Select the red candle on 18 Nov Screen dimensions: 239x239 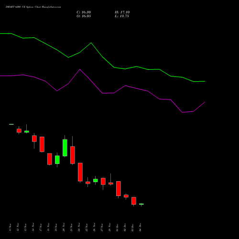click(50, 159)
